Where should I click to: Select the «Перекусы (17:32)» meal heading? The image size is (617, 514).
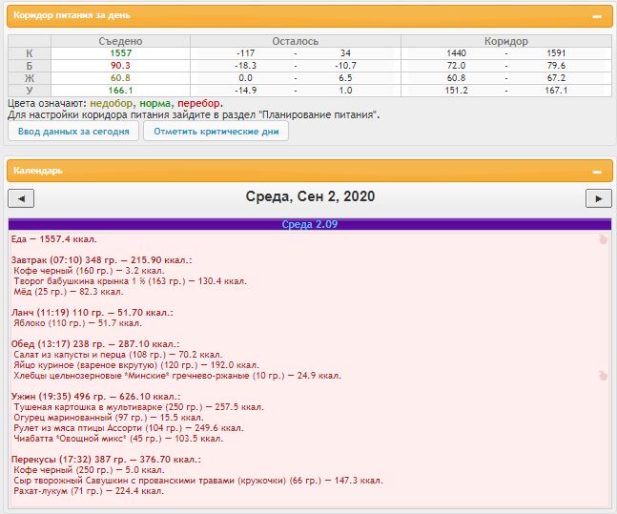[106, 460]
